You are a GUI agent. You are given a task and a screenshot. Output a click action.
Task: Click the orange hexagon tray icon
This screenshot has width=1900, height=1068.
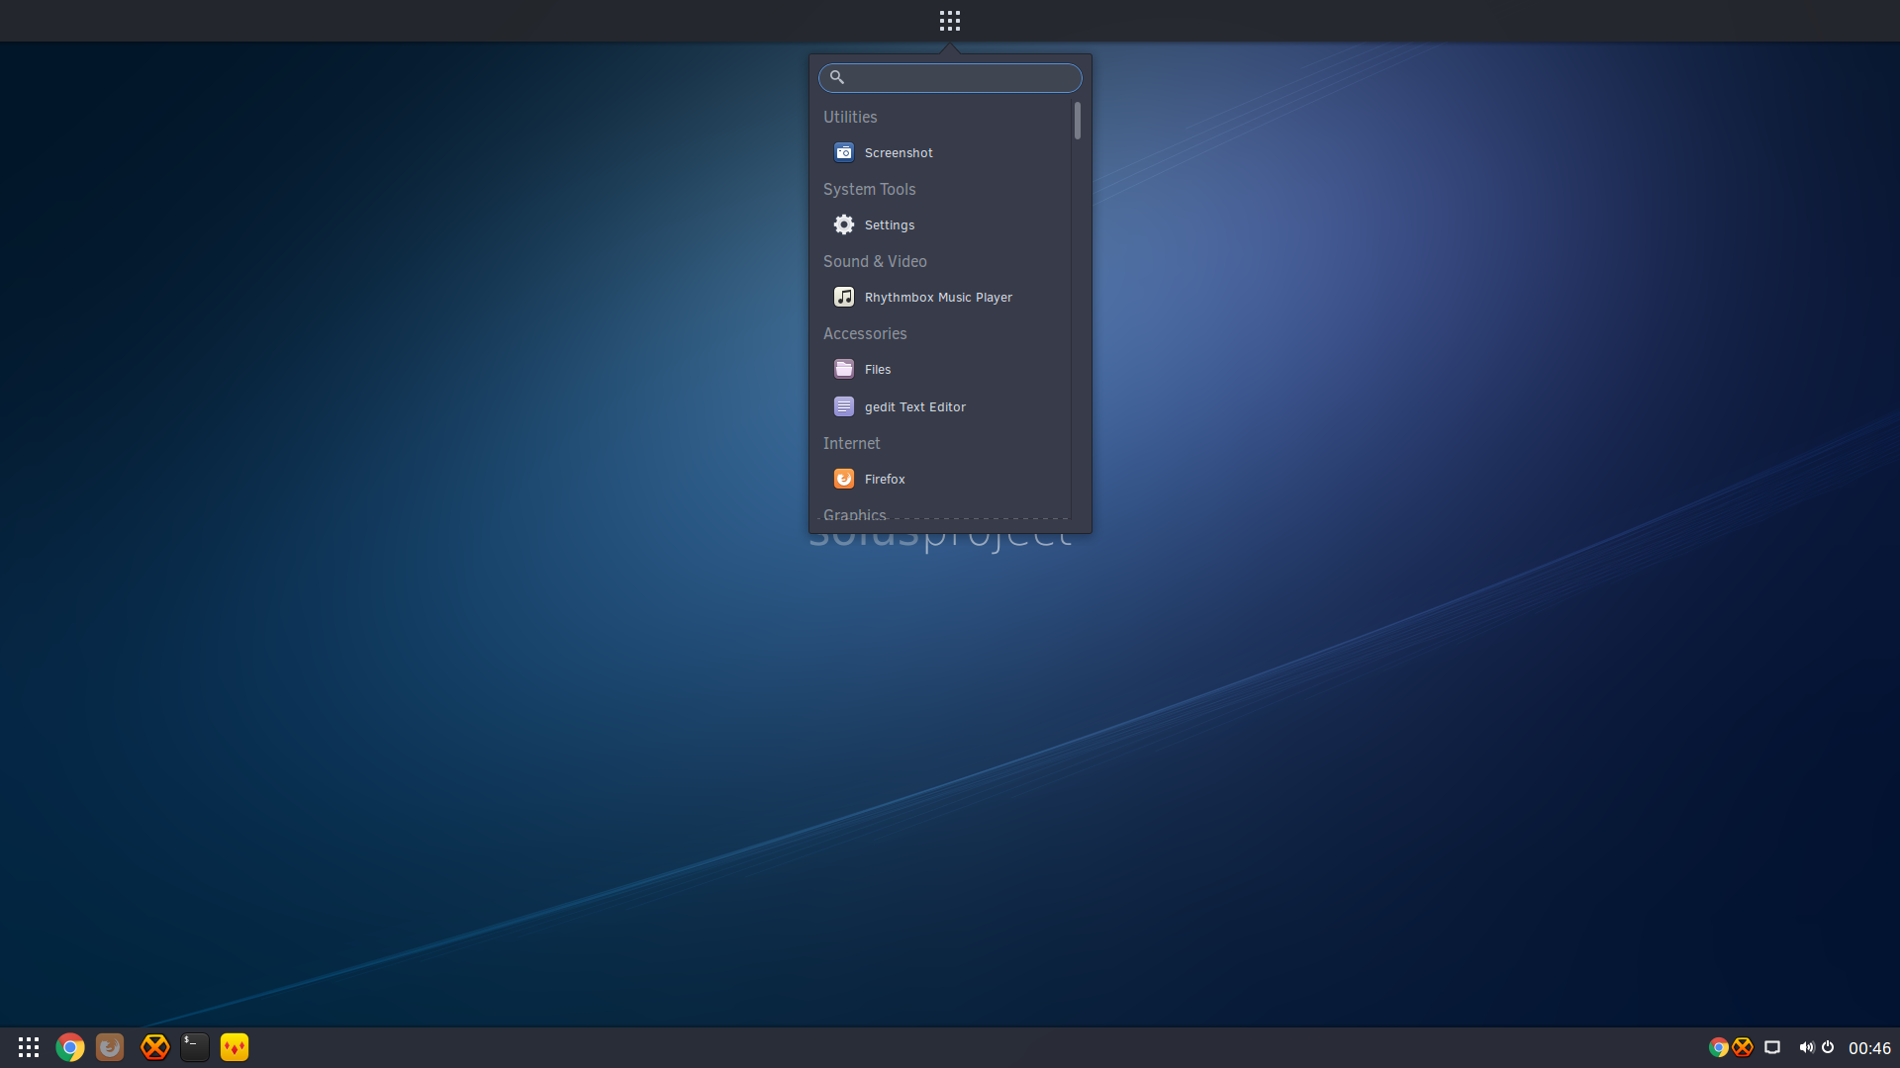(1743, 1047)
